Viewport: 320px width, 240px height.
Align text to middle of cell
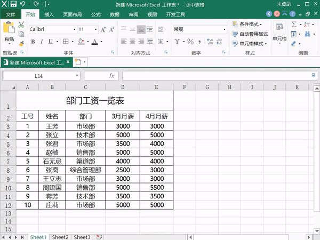click(132, 29)
